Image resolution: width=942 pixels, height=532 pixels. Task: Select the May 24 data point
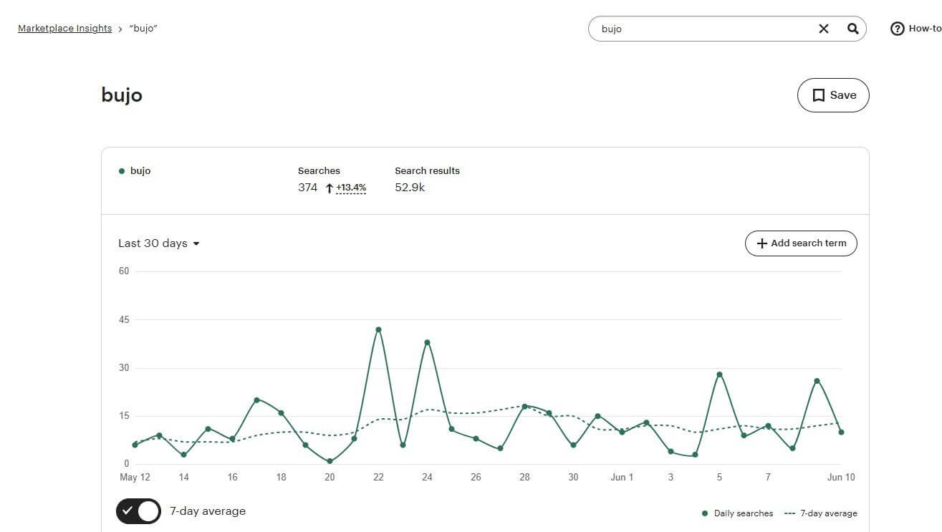tap(427, 342)
